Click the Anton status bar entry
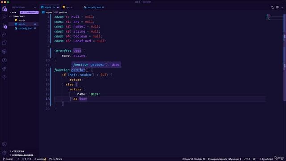Image resolution: width=286 pixels, height=161 pixels. coord(40,159)
